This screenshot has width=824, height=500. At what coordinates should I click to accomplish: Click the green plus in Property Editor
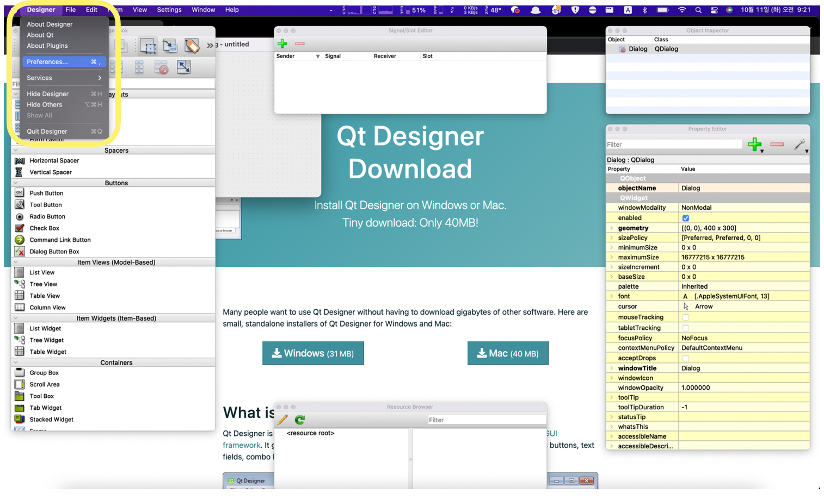click(755, 145)
